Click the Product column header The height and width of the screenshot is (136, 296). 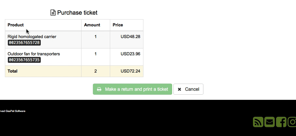(16, 25)
